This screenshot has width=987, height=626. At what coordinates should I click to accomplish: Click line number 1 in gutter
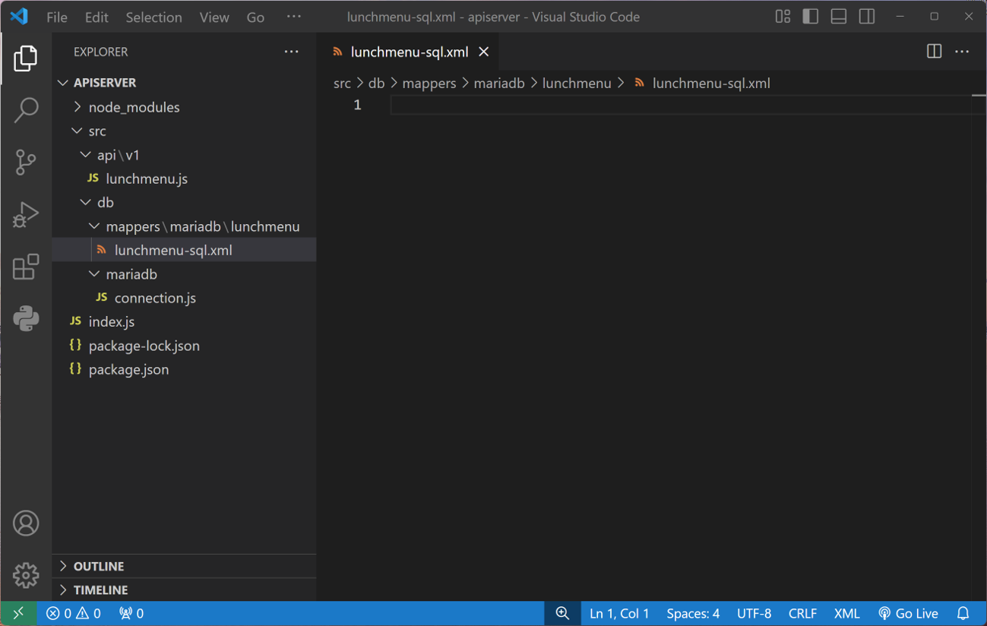click(357, 105)
